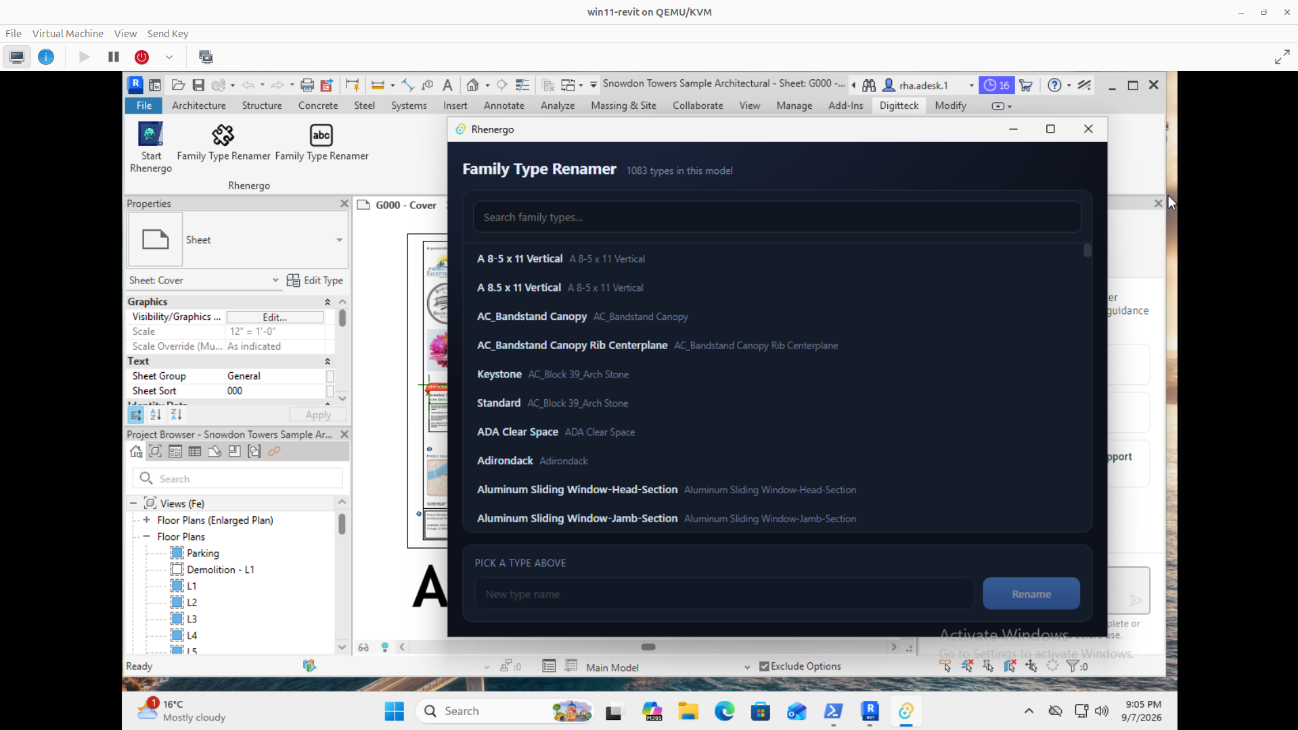1298x730 pixels.
Task: Sort properties Z to A descending
Action: click(x=176, y=415)
